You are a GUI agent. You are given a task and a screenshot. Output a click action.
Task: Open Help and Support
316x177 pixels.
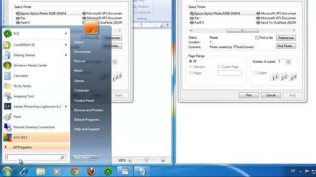(x=87, y=129)
